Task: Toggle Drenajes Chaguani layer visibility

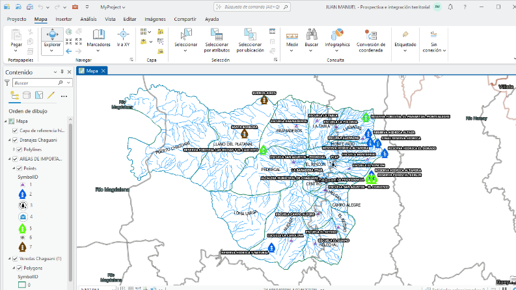Action: [16, 140]
